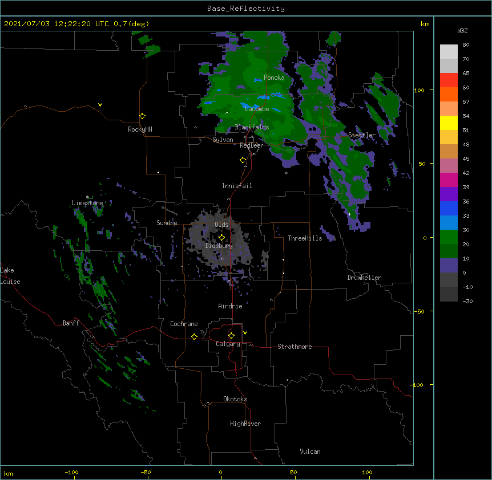Select the white asterisk east of Innisfail

[x=287, y=173]
